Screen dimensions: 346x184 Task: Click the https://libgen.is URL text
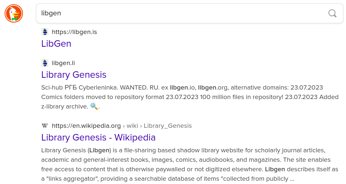pos(74,32)
